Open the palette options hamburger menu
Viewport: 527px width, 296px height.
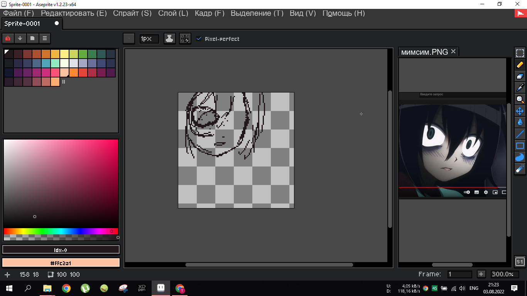[45, 38]
